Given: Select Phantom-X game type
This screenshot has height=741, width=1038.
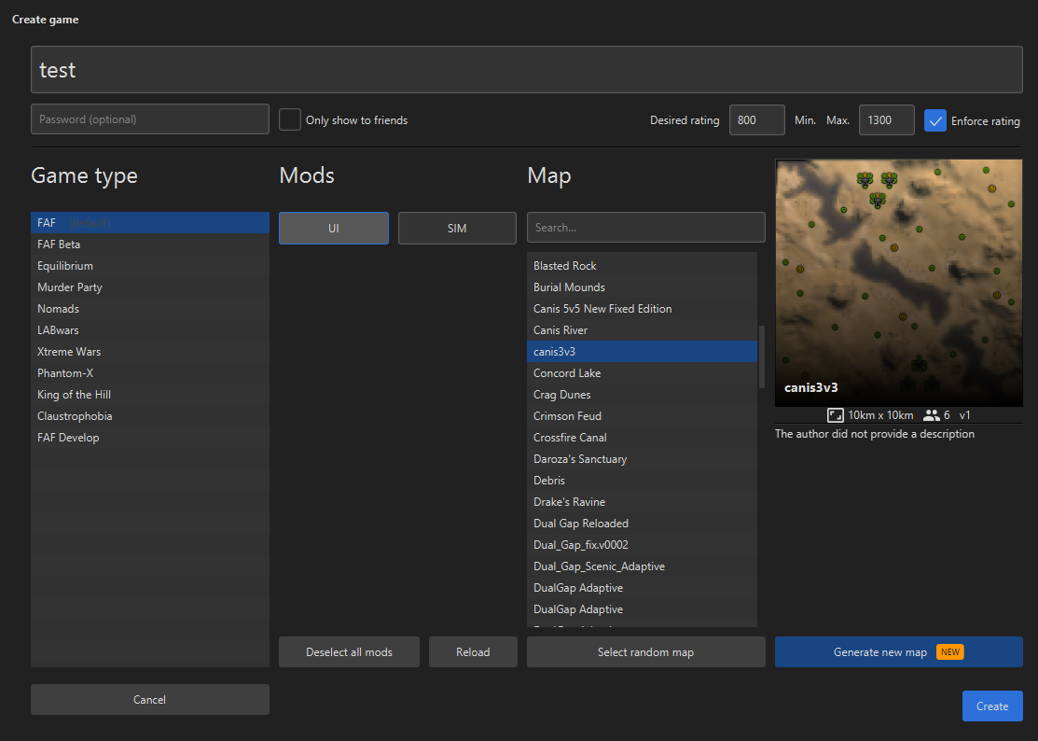Looking at the screenshot, I should click(149, 372).
